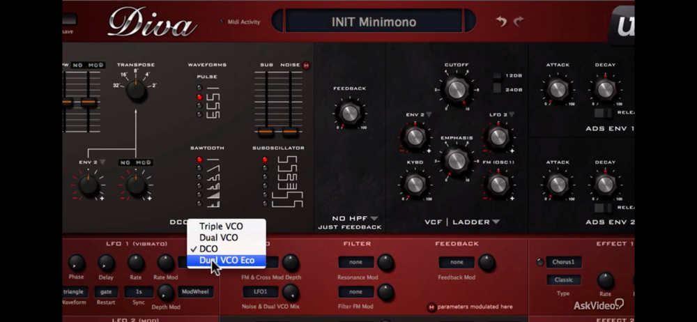The height and width of the screenshot is (322, 697).
Task: Click the LFO 1 Depth Mod knob
Action: 165,292
